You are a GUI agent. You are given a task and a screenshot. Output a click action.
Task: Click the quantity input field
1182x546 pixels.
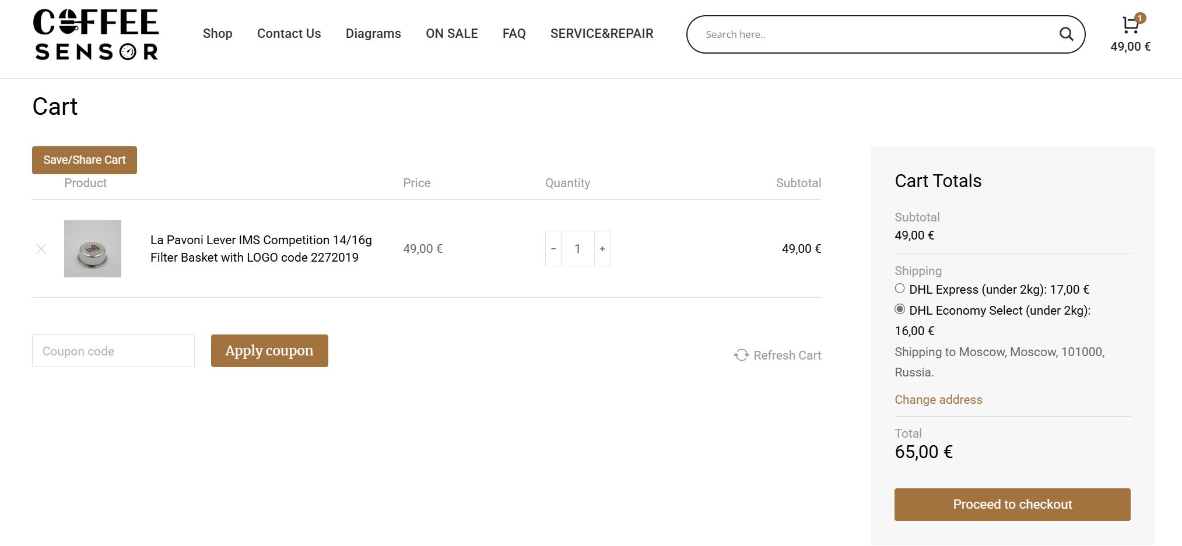[x=578, y=249]
